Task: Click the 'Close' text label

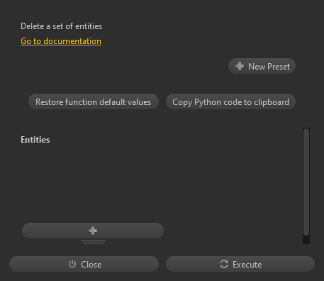Action: point(91,265)
